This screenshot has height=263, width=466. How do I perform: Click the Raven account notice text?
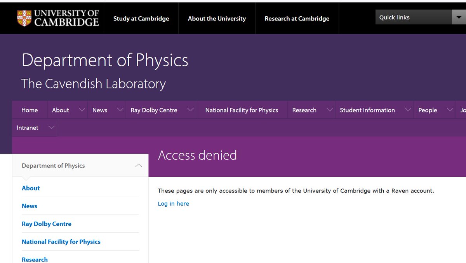click(296, 191)
